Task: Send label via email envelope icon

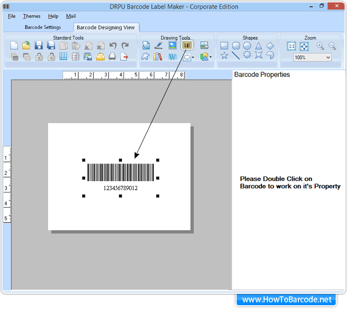Action: point(100,57)
